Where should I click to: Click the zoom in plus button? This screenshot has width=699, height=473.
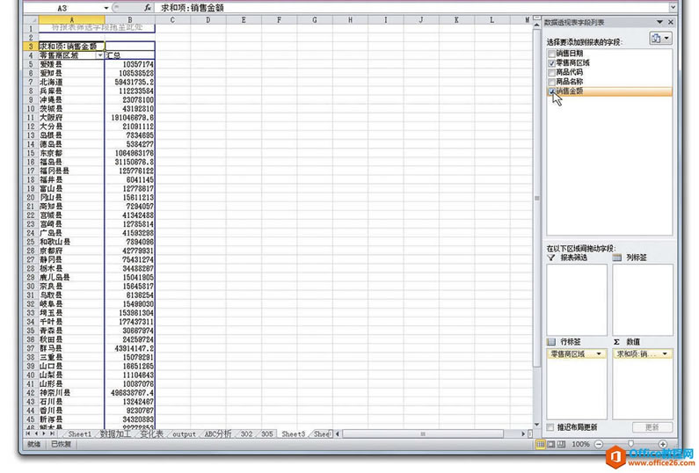click(x=663, y=444)
